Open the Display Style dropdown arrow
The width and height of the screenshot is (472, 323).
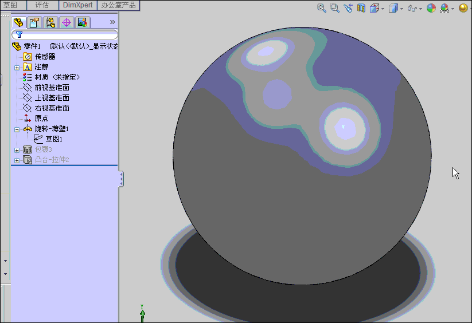click(x=401, y=9)
